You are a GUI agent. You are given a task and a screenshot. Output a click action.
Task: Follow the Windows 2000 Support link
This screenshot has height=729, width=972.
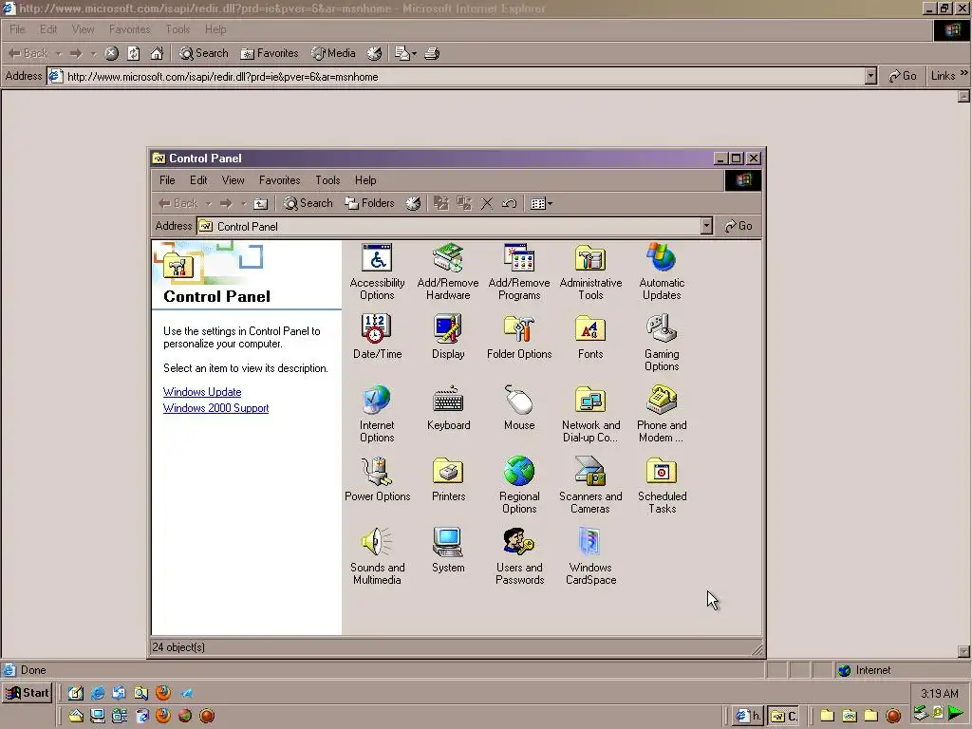tap(215, 408)
